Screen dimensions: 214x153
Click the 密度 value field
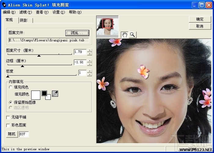(x=83, y=73)
